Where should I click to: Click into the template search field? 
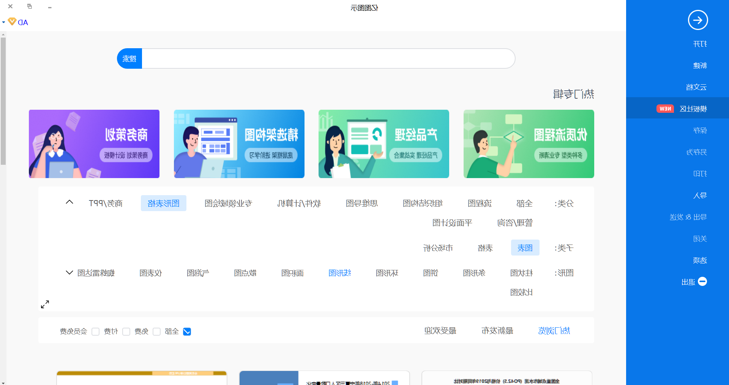[x=328, y=58]
